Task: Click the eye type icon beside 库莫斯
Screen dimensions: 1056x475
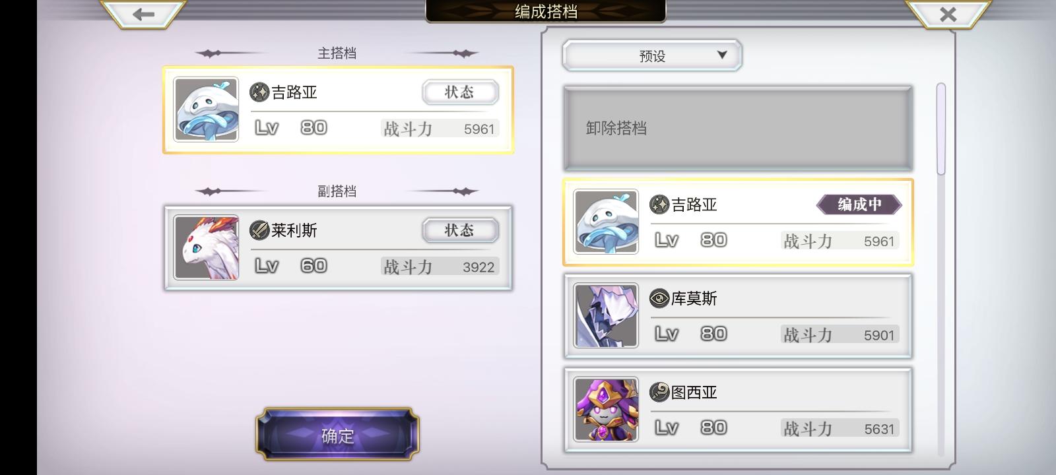Action: pos(659,298)
